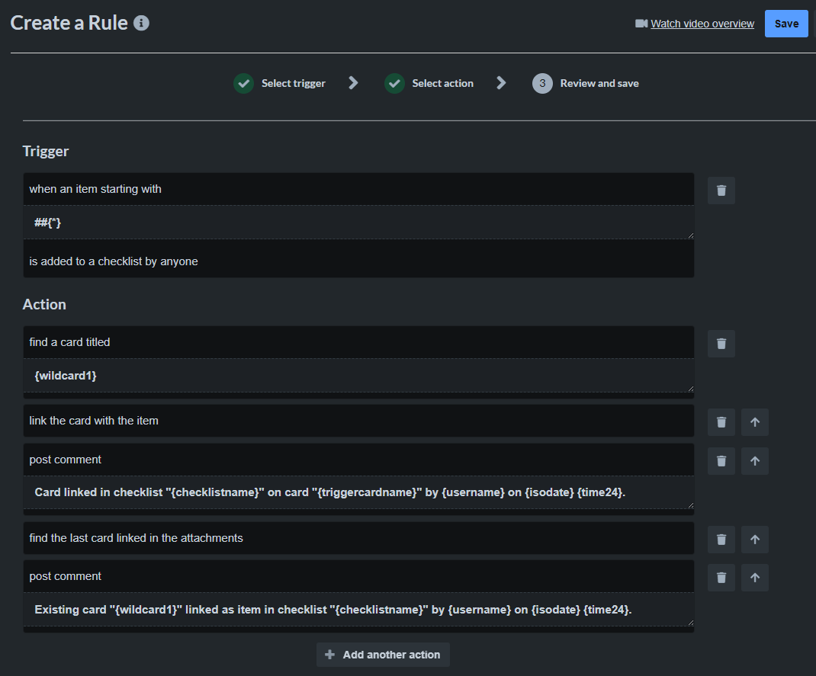Screen dimensions: 816x676
Task: Click the 'link the card with the item' text
Action: point(94,421)
